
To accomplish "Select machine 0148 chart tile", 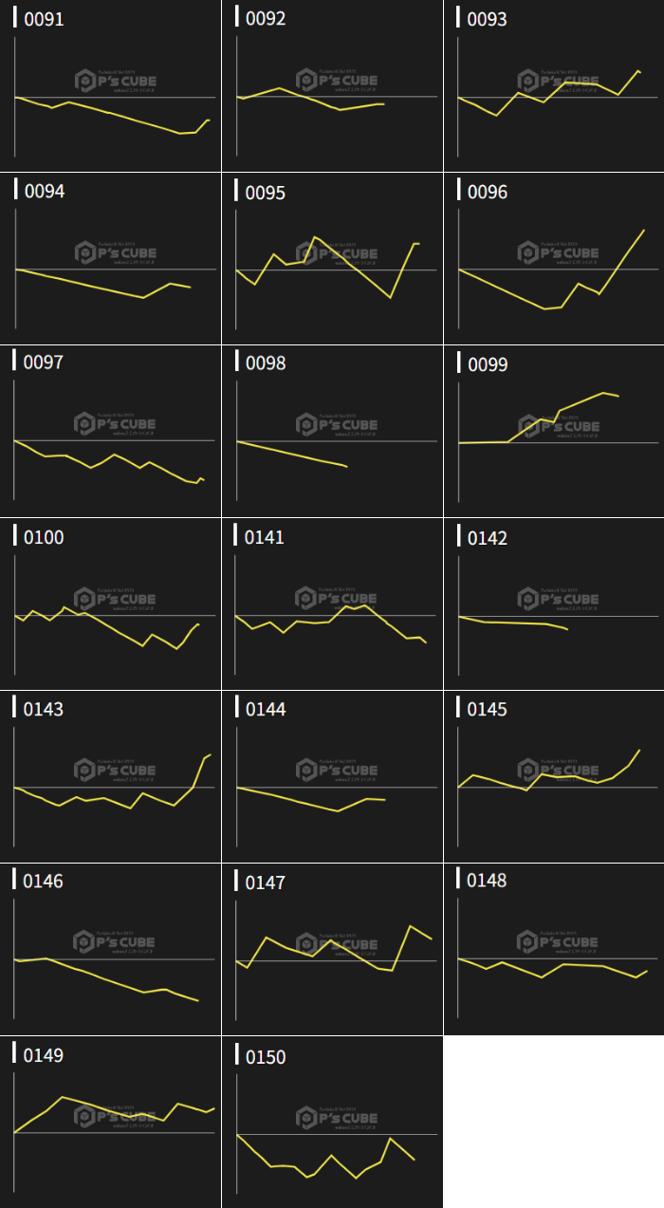I will [x=554, y=950].
